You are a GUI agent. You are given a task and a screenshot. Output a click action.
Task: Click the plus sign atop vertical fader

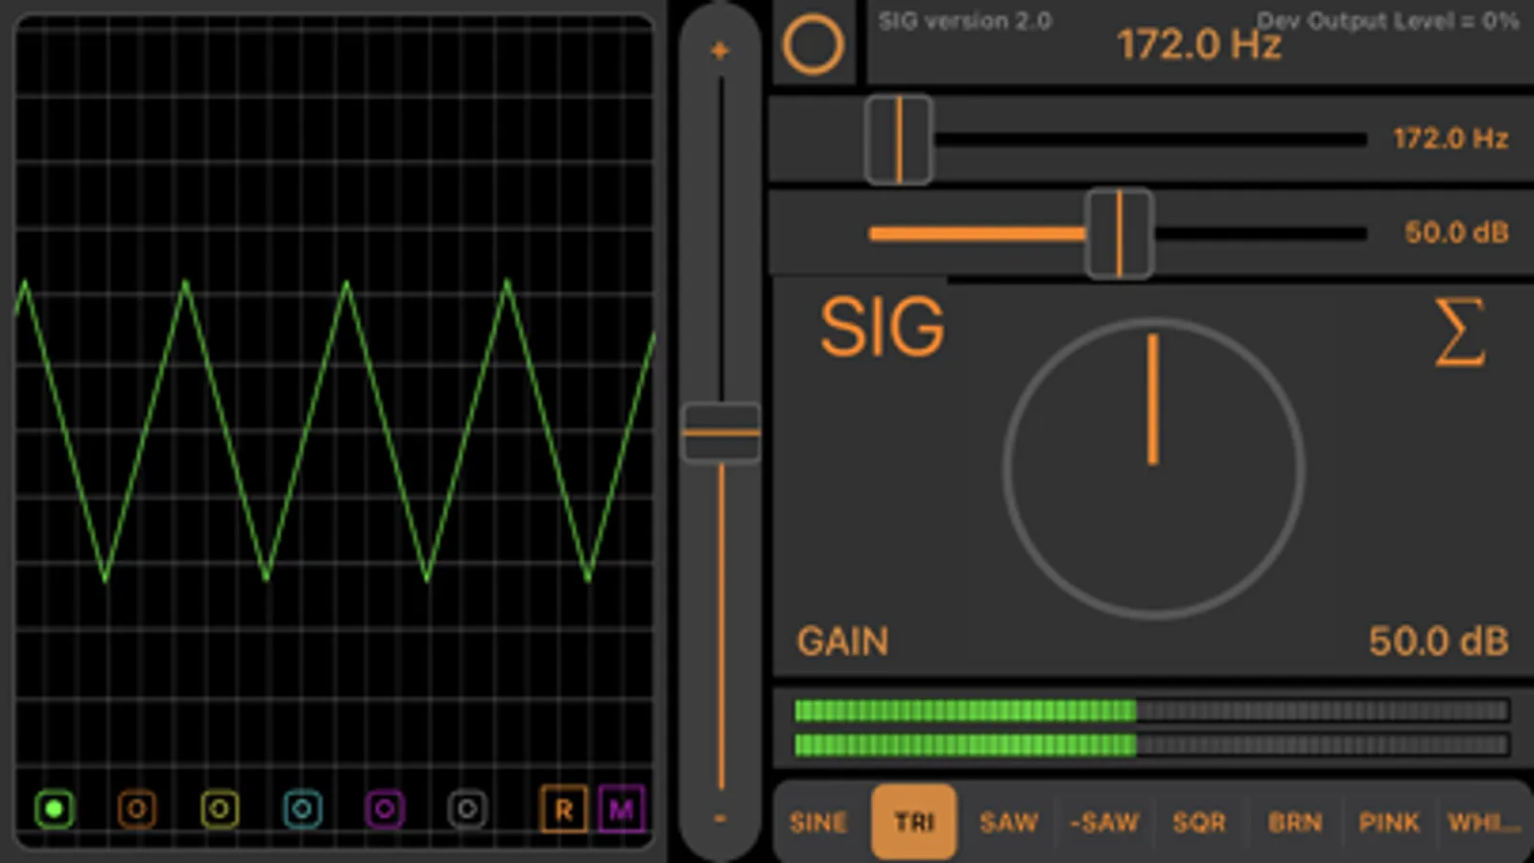click(x=720, y=51)
